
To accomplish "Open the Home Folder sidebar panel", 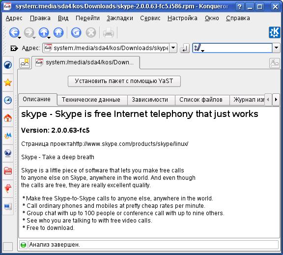I will point(8,118).
